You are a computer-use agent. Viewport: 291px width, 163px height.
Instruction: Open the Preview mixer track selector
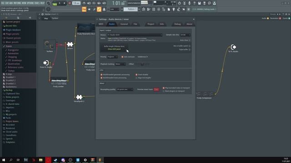tap(156, 90)
